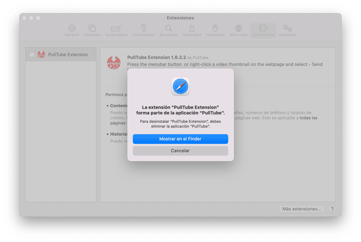Select PullTube Extension in the sidebar list
The image size is (361, 242).
tap(61, 55)
